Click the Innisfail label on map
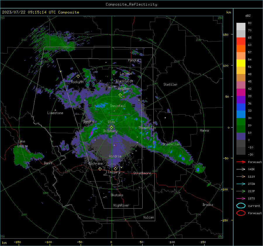The image size is (263, 246). (x=118, y=106)
